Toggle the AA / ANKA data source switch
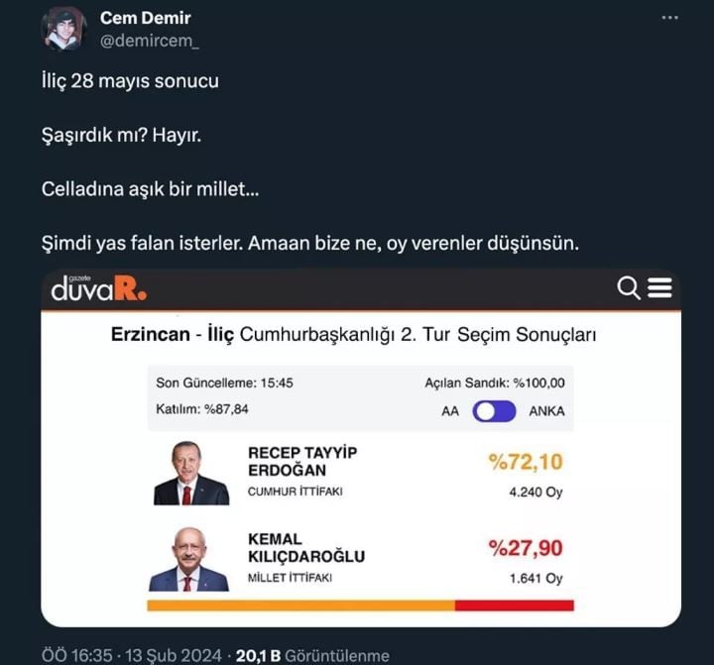This screenshot has height=665, width=714. (494, 410)
